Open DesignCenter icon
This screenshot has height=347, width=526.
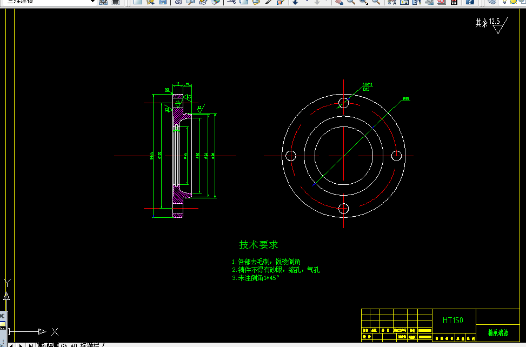[x=404, y=2]
